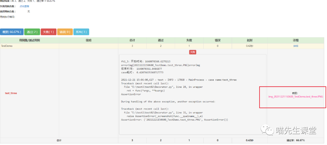This screenshot has height=145, width=327.
Task: Select the TestDemo suite row name
Action: tap(7, 46)
